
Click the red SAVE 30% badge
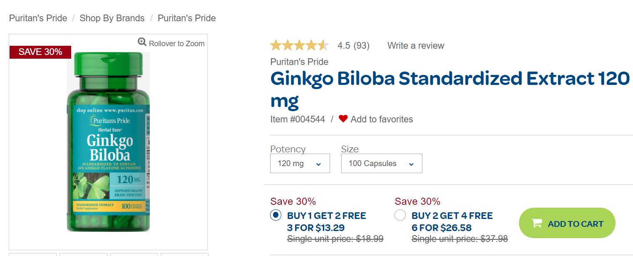coord(40,52)
